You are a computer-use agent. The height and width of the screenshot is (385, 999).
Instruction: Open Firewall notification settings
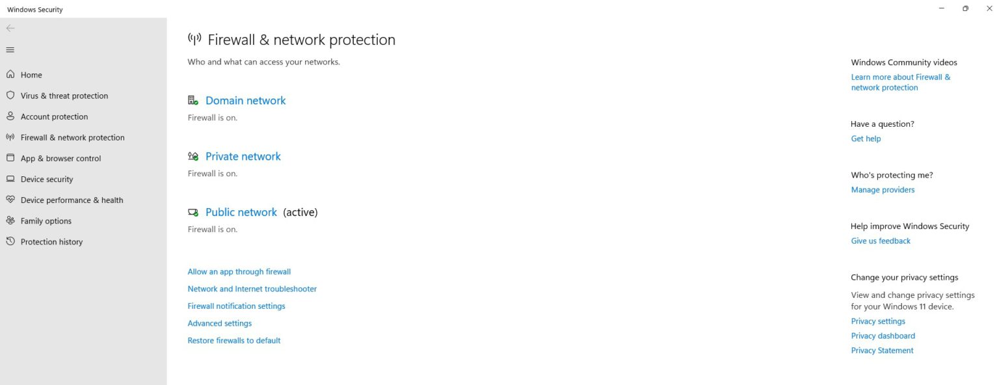pyautogui.click(x=236, y=306)
